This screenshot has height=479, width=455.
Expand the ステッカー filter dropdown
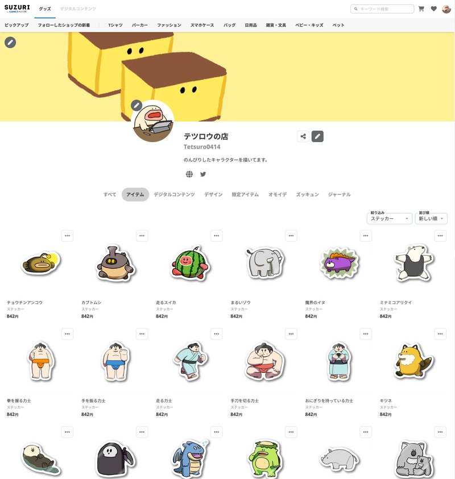click(x=389, y=218)
